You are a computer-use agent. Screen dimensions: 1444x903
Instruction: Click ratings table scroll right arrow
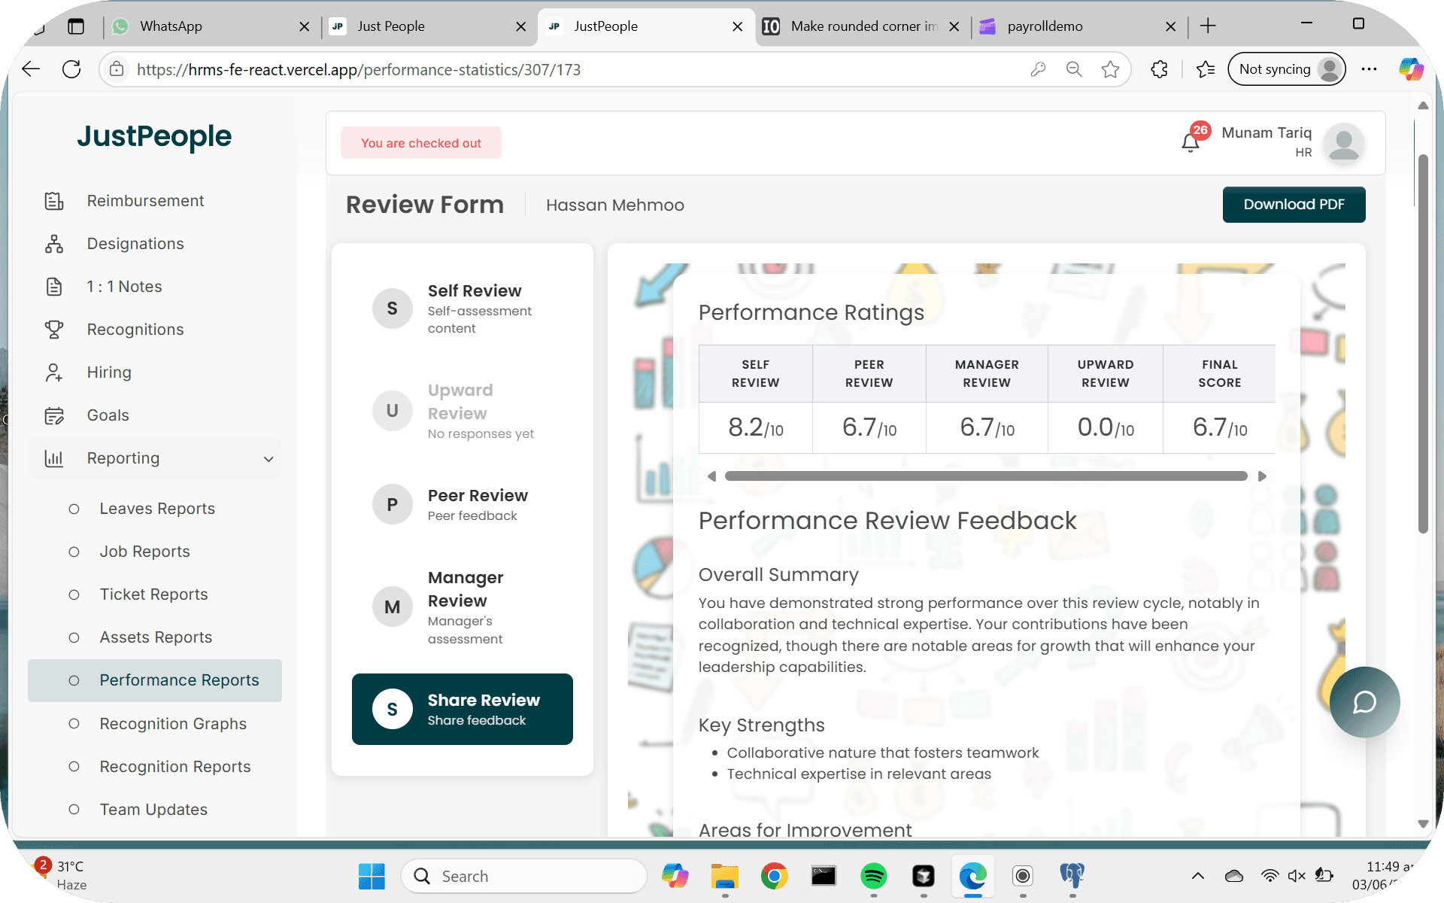click(x=1262, y=476)
